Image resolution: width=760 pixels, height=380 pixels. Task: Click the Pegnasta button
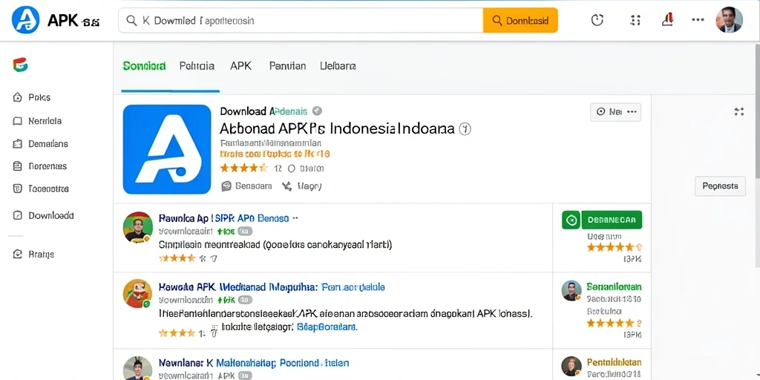click(x=720, y=186)
